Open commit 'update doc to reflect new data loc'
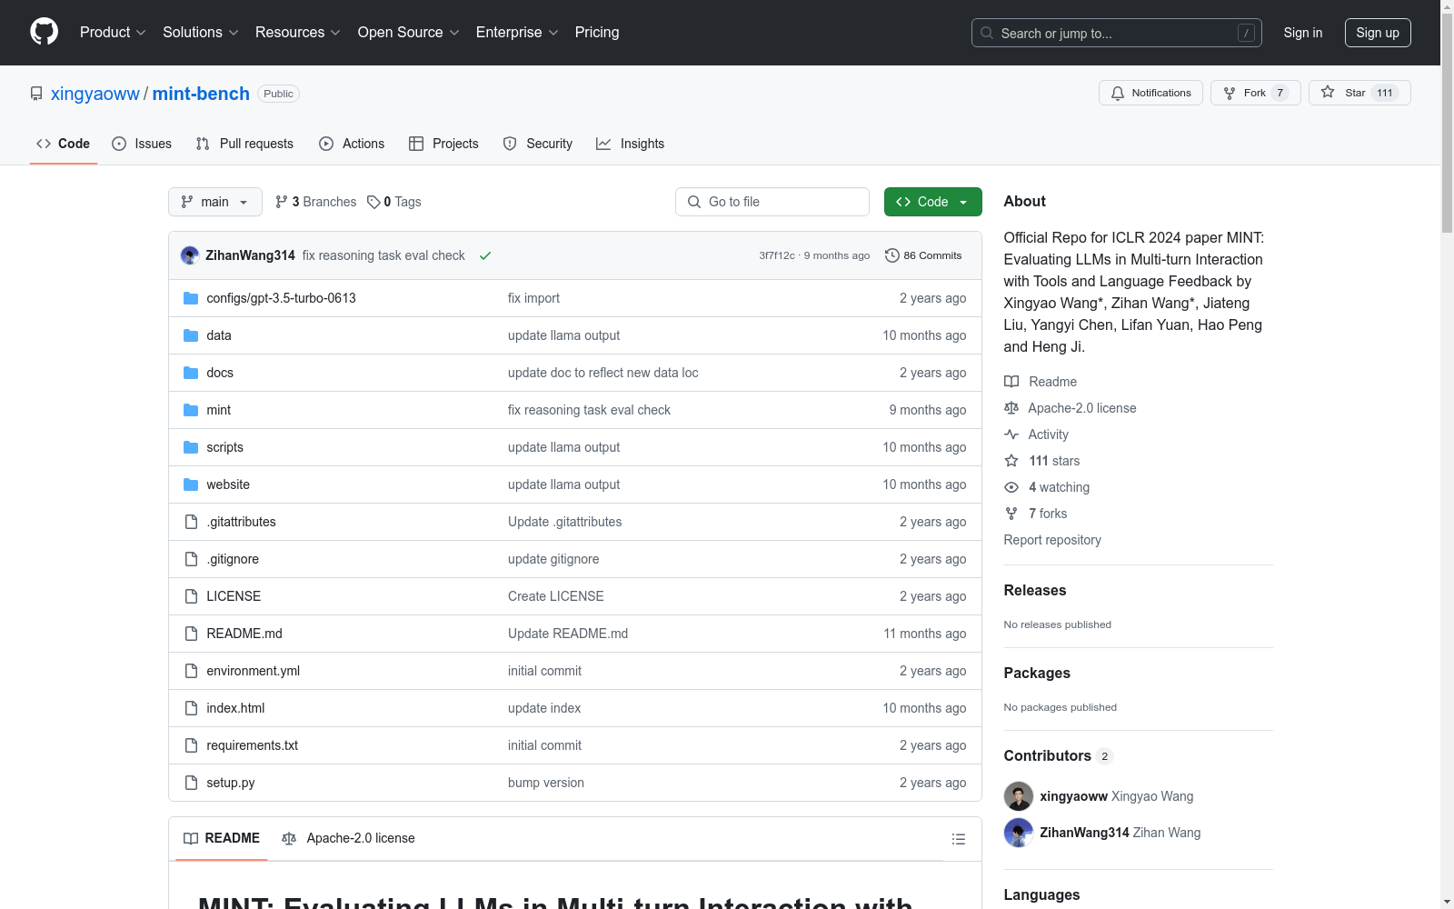Image resolution: width=1454 pixels, height=909 pixels. 603,373
